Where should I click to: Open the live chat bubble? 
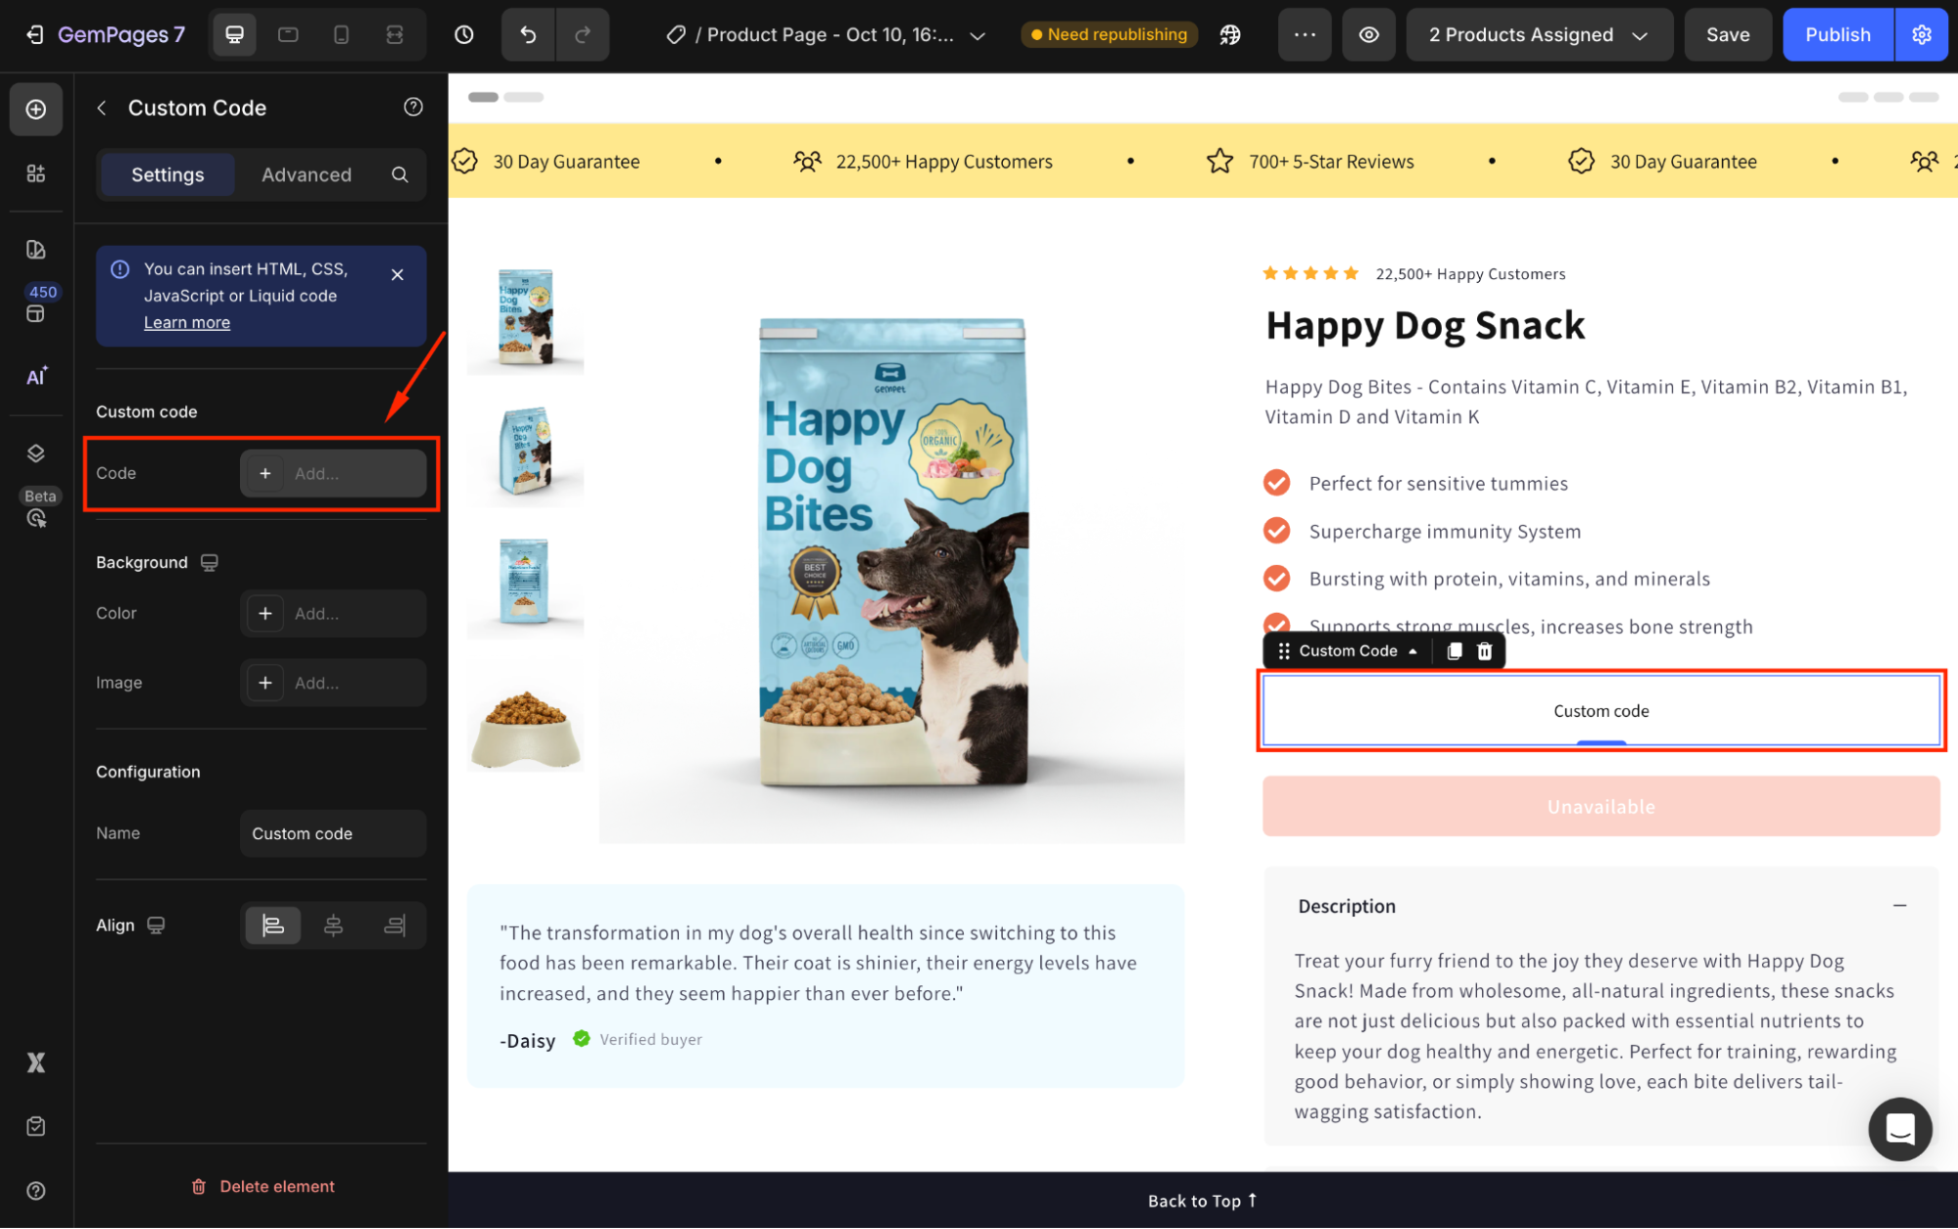click(1899, 1129)
